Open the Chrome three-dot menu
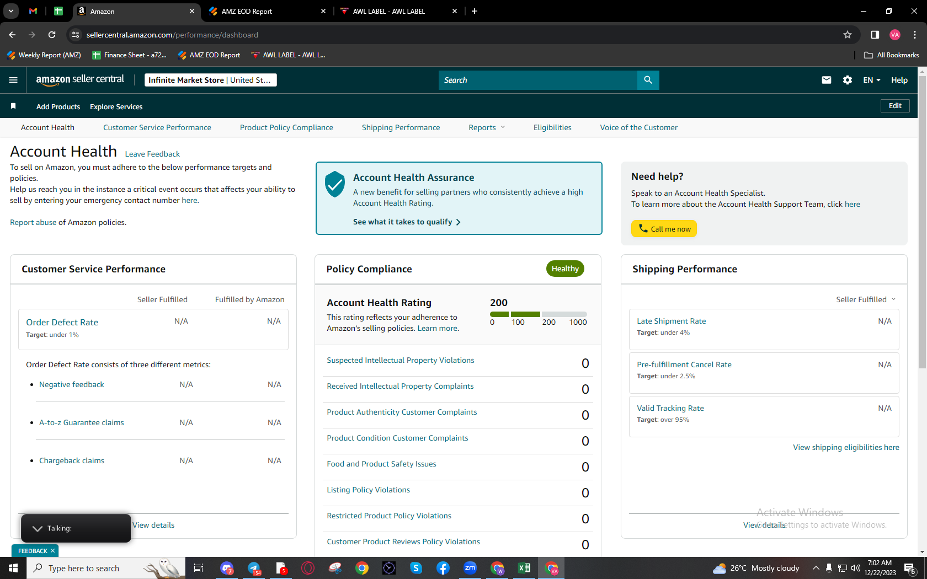This screenshot has width=927, height=579. [915, 35]
